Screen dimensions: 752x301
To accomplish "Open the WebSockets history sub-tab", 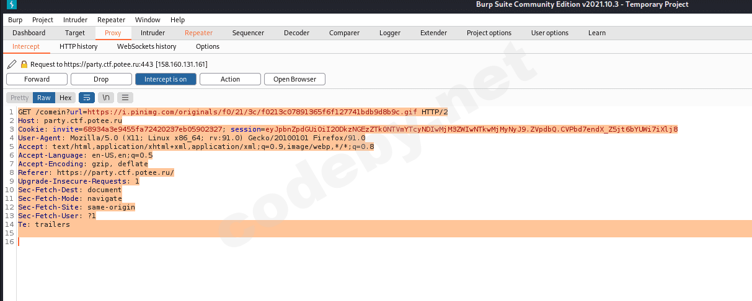I will coord(146,46).
